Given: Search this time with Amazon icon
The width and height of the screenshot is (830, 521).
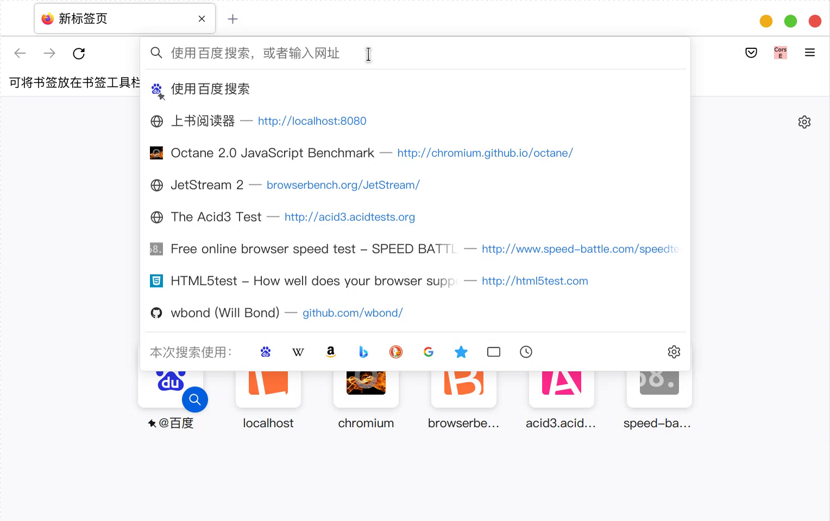Looking at the screenshot, I should 331,352.
